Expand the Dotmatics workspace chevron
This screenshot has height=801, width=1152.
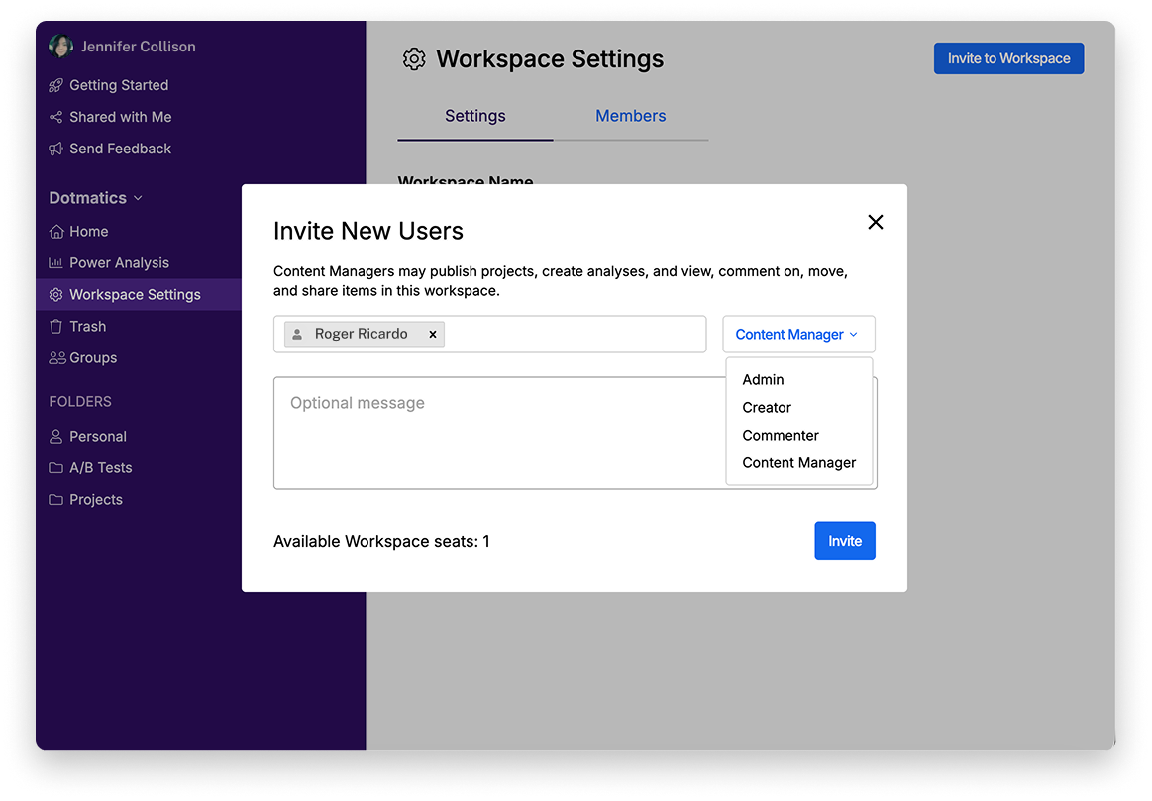138,198
